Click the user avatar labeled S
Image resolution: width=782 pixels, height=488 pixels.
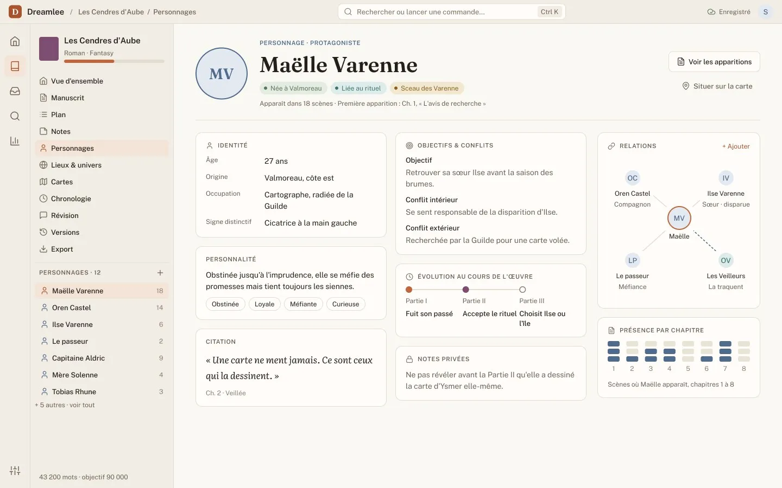(765, 11)
